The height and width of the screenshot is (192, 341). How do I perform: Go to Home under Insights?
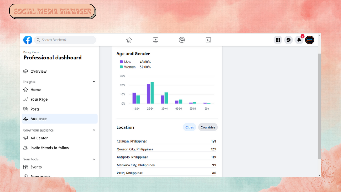[60, 90]
